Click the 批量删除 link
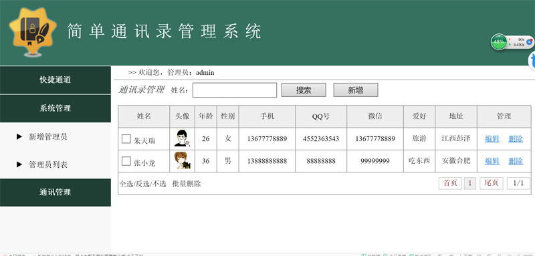Image resolution: width=535 pixels, height=256 pixels. [187, 184]
